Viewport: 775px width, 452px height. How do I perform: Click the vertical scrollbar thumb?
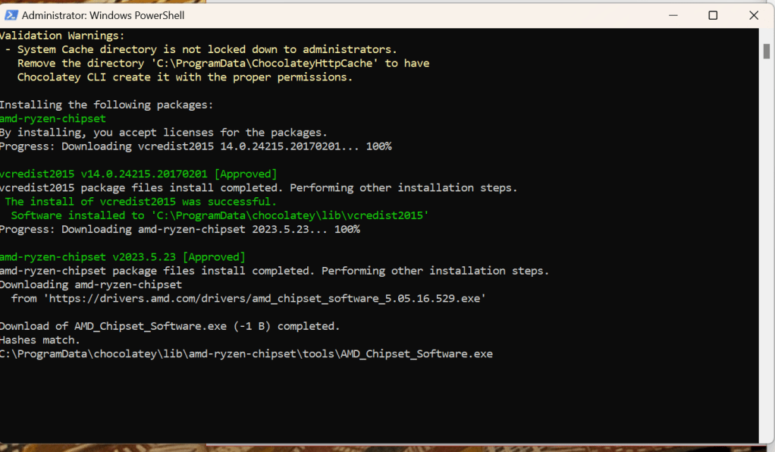click(x=767, y=51)
